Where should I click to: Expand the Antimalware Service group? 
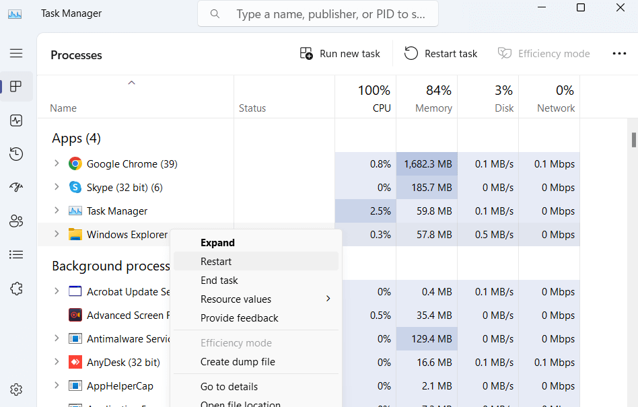(x=57, y=338)
